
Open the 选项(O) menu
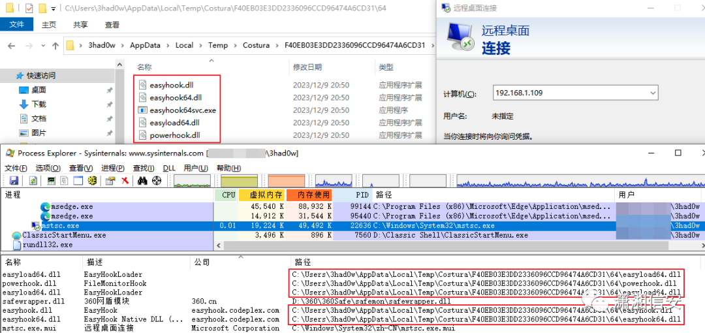click(x=48, y=168)
